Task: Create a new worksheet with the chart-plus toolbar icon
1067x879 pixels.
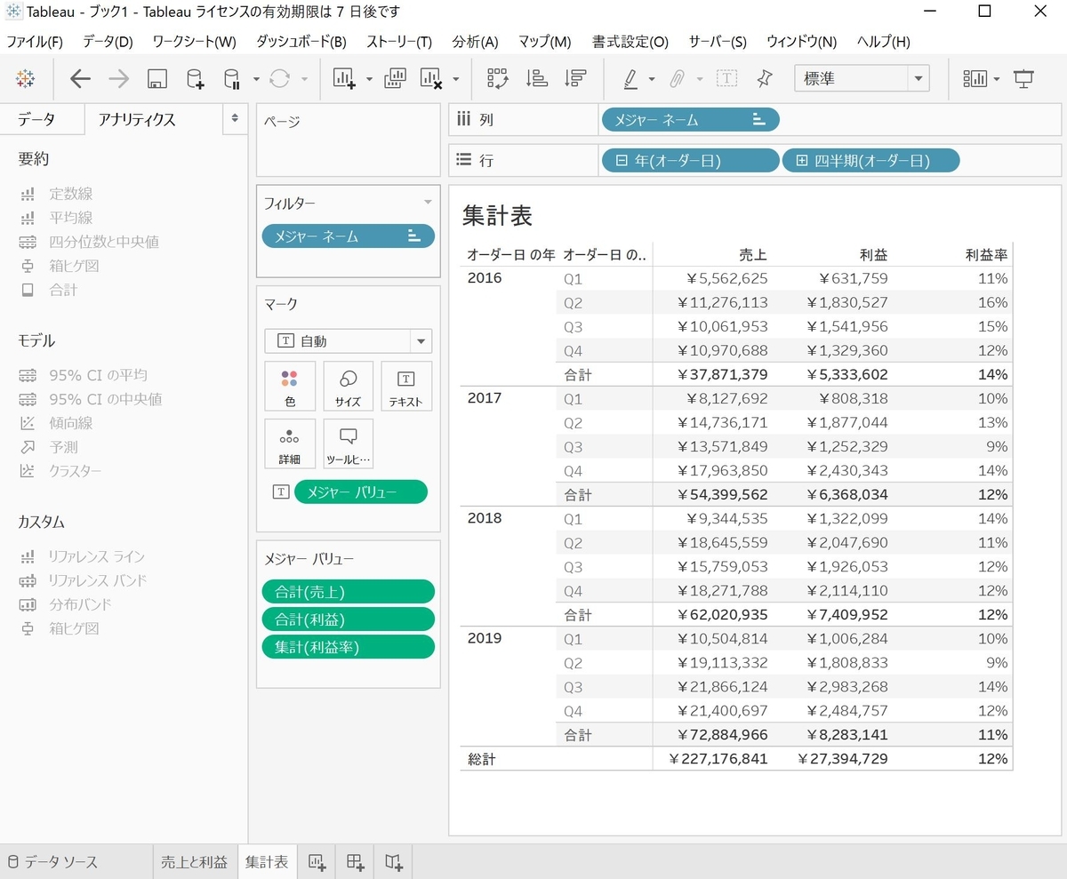Action: click(x=345, y=78)
